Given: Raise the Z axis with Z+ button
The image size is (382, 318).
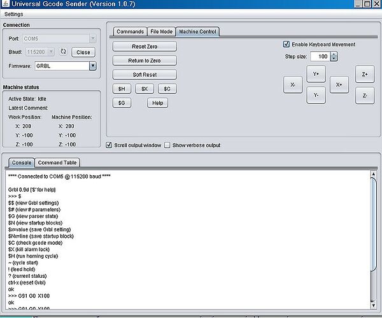Looking at the screenshot, I should [x=365, y=74].
